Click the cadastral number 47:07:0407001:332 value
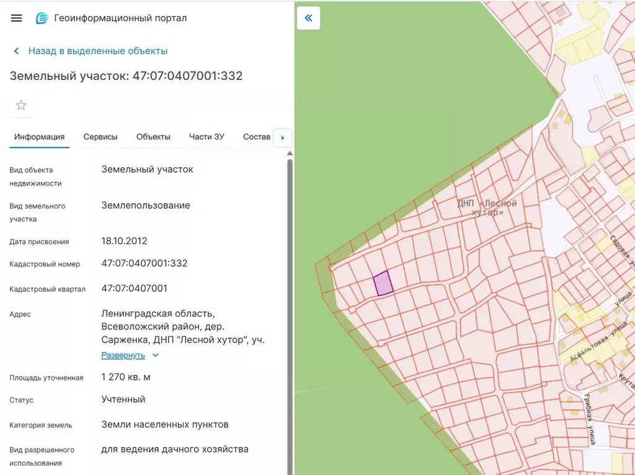 click(144, 263)
